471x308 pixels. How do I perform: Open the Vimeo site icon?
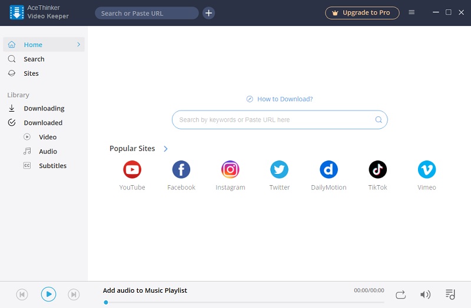[x=426, y=170]
